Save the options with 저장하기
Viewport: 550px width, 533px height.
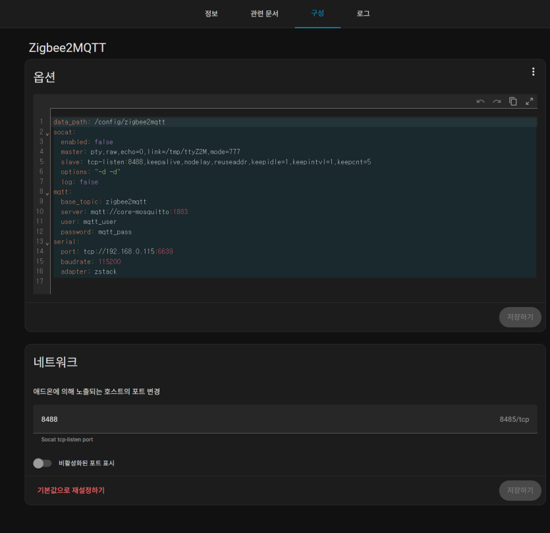(520, 317)
